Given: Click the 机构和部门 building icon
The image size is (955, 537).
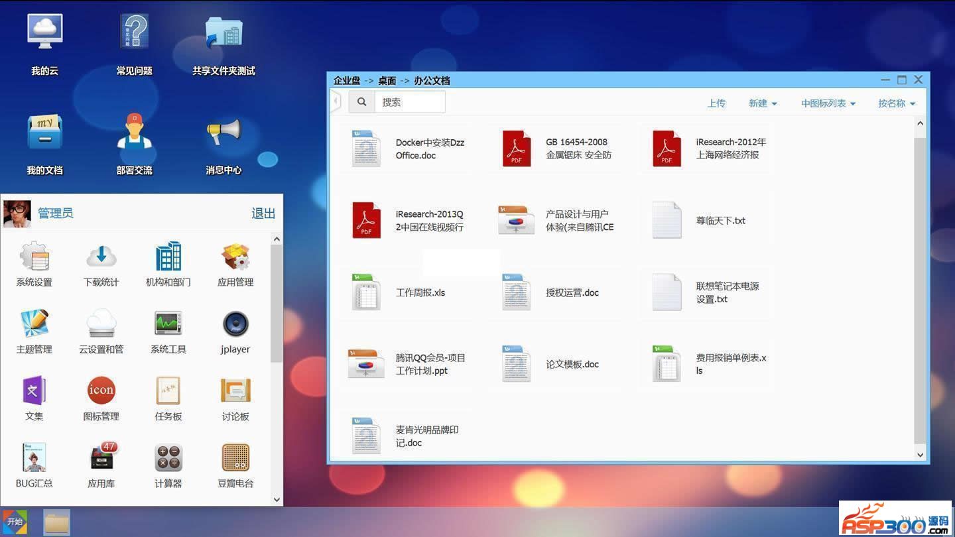Looking at the screenshot, I should 168,257.
